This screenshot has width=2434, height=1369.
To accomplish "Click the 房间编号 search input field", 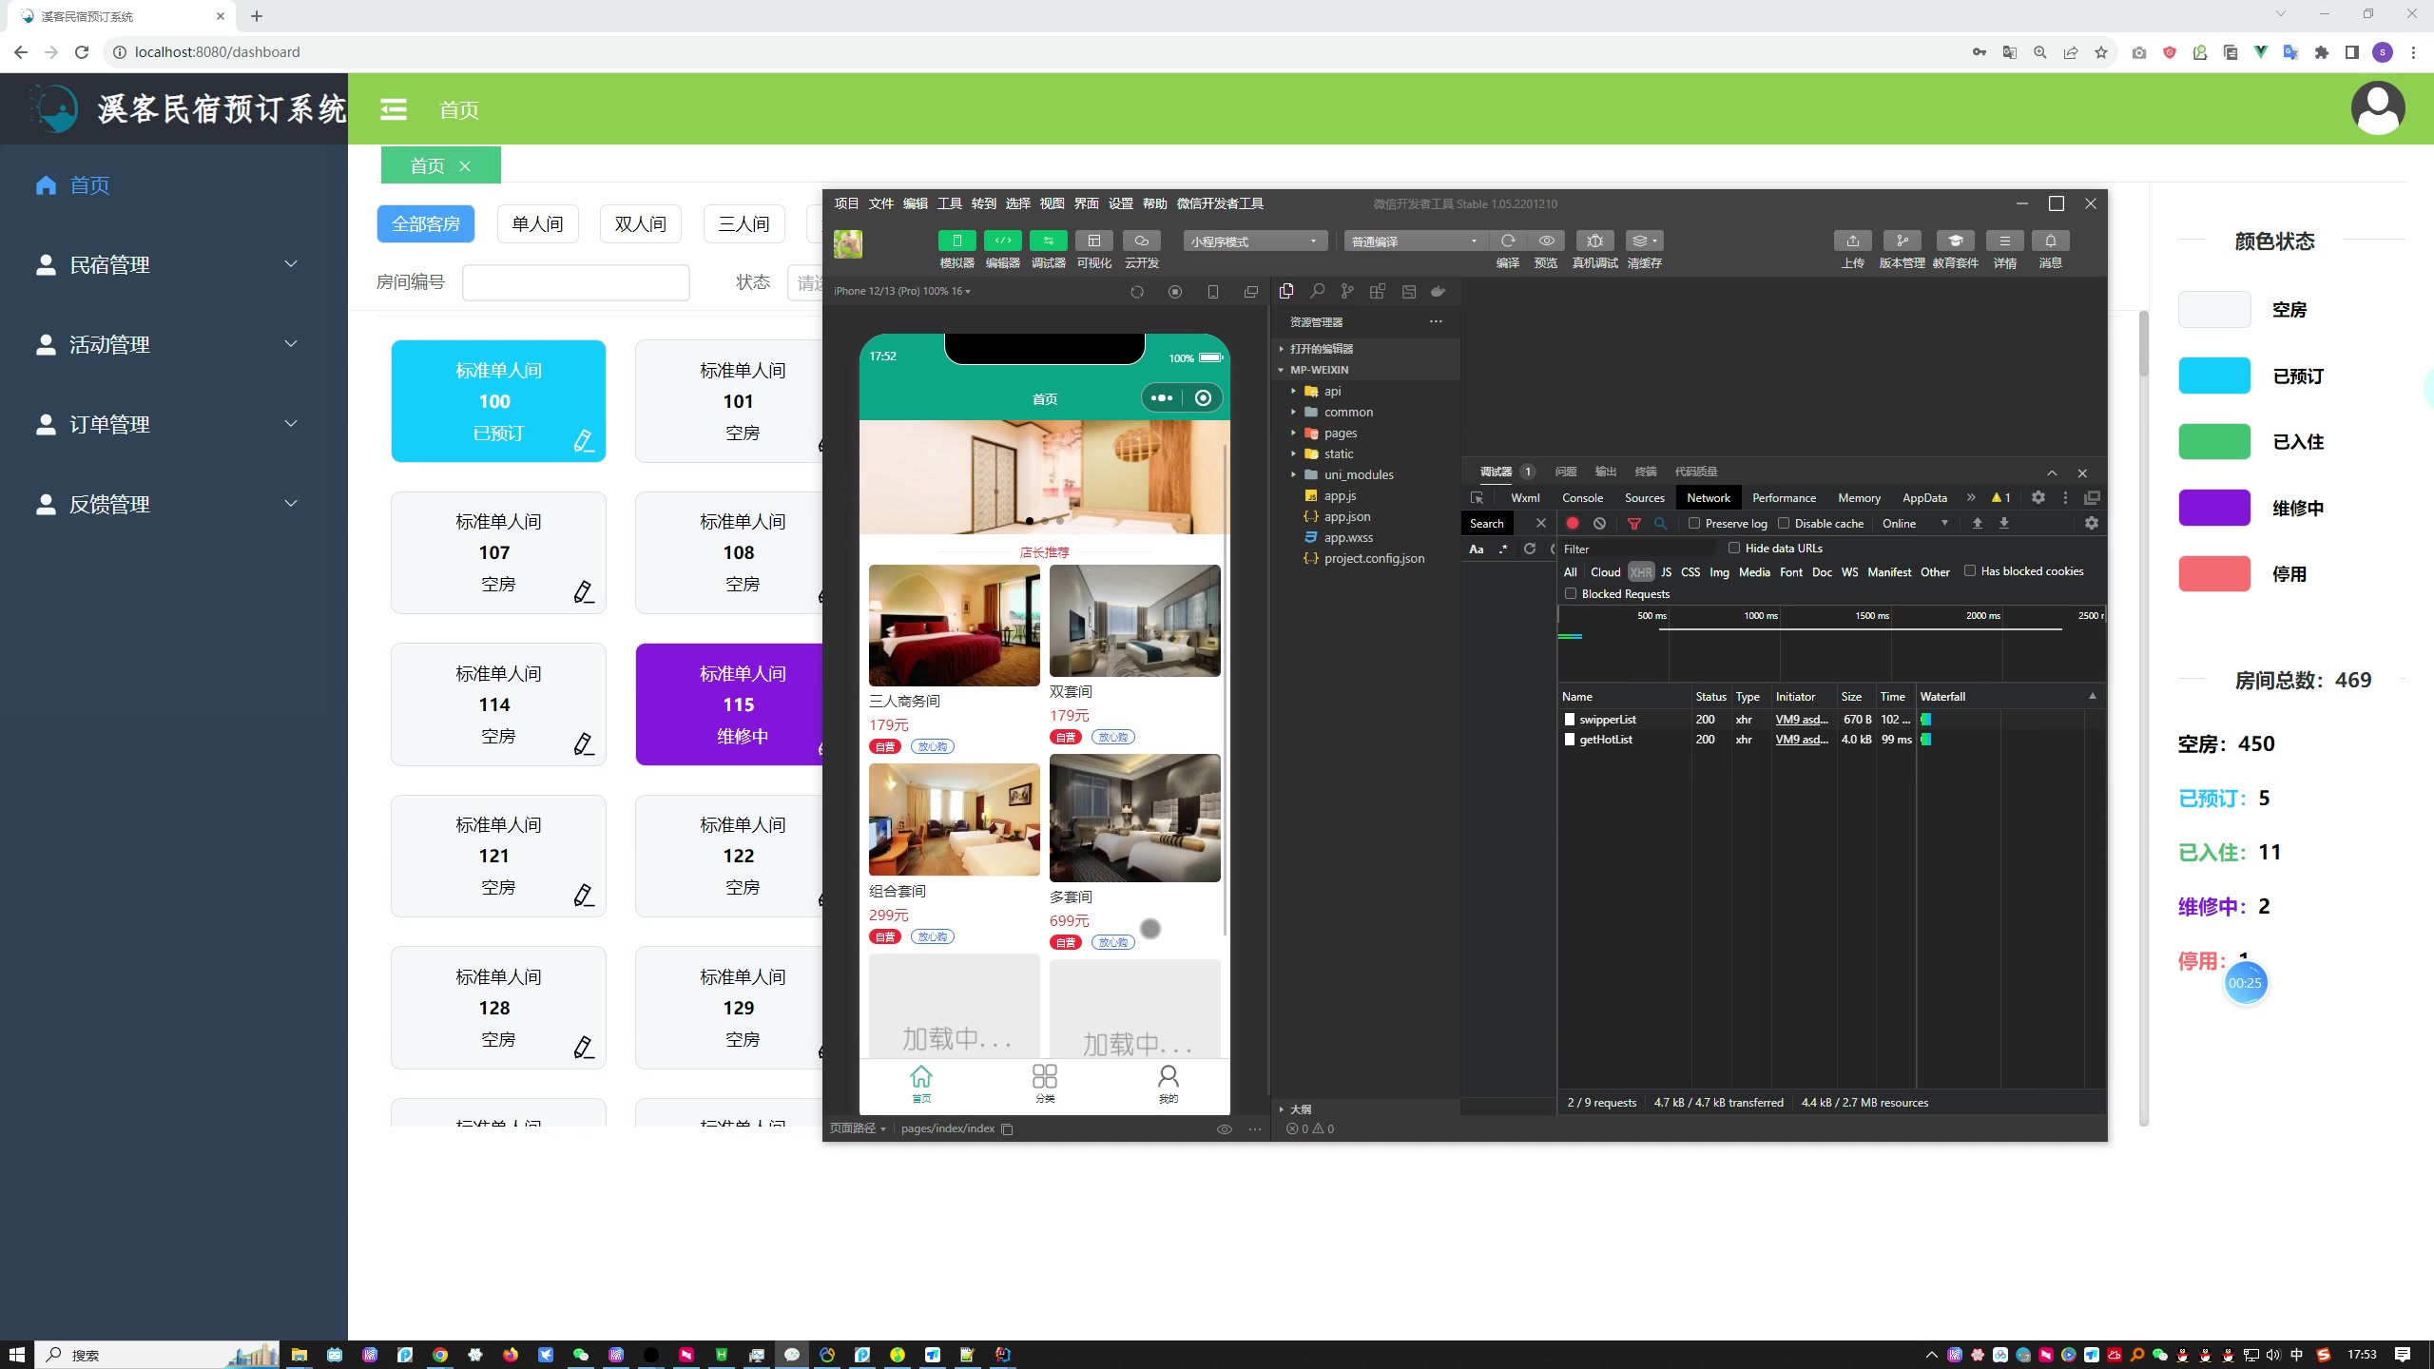I will click(x=577, y=280).
